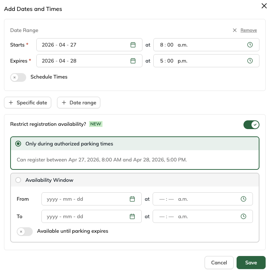Open calendar icon in From date field
The image size is (270, 272).
pos(132,199)
